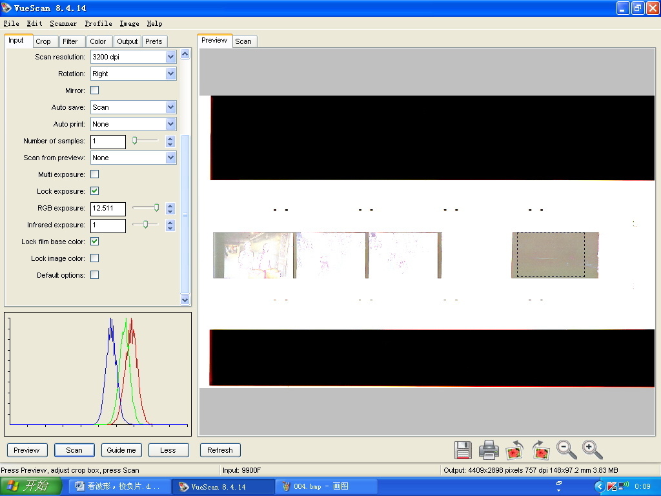Rotate image right using the toolbar icon
This screenshot has height=496, width=661.
tap(540, 449)
